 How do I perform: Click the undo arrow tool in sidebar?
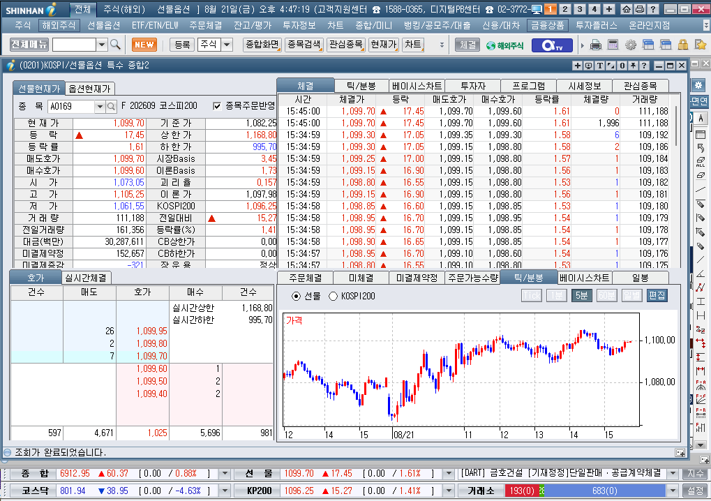tap(701, 148)
